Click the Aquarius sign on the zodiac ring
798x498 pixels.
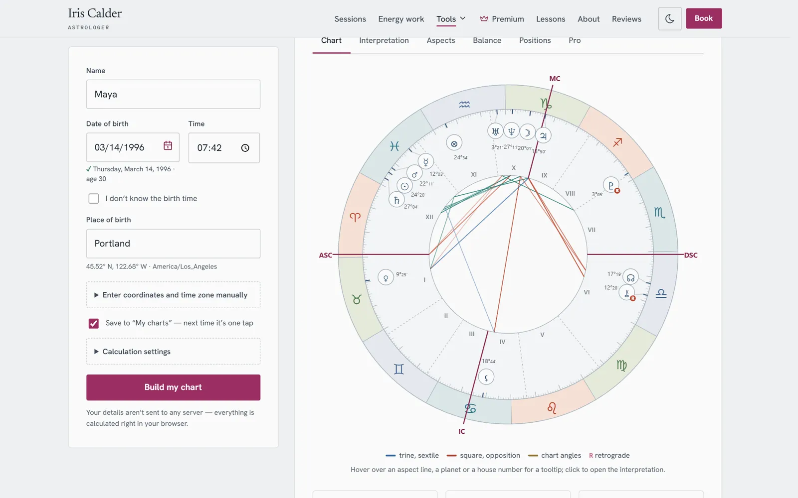coord(464,105)
